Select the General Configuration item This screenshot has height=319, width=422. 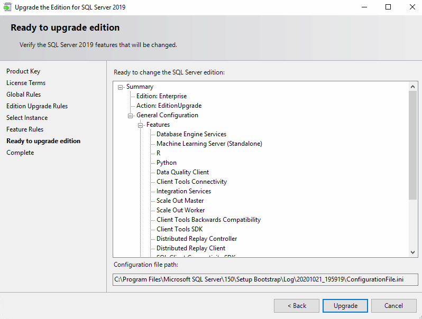pos(168,115)
